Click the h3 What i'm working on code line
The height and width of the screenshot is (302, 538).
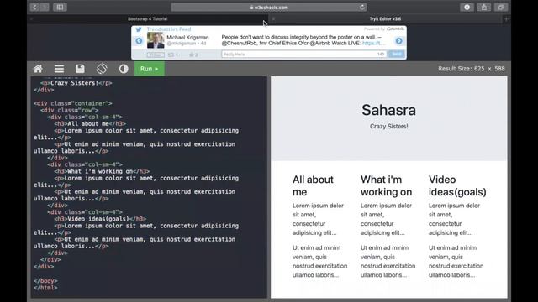(102, 171)
